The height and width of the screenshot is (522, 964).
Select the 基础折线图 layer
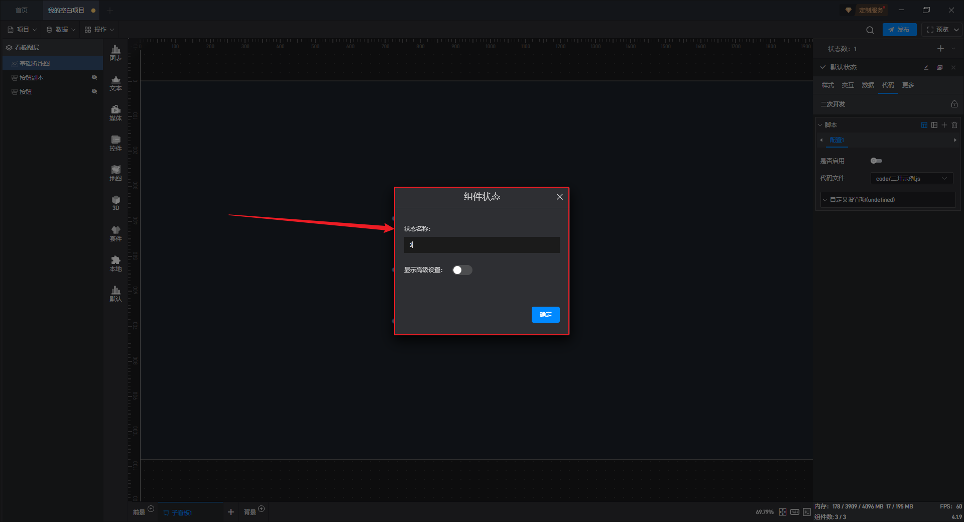click(x=53, y=63)
